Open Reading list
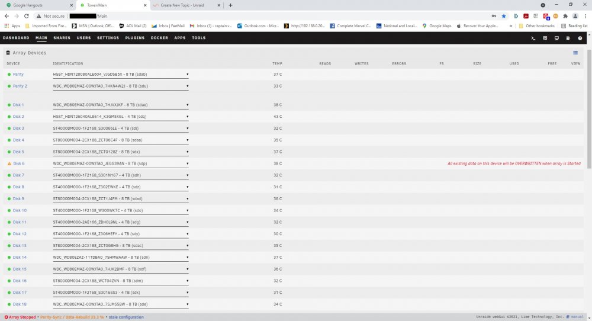This screenshot has width=592, height=321. (574, 26)
